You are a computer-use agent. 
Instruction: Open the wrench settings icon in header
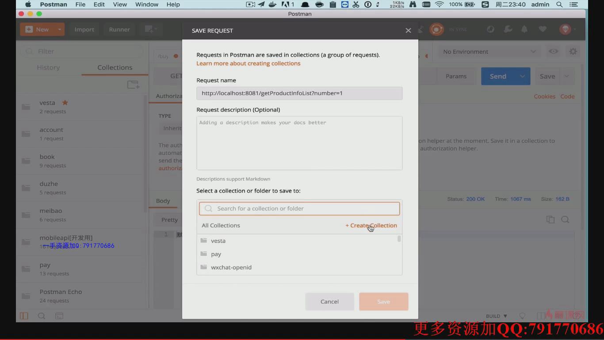pyautogui.click(x=508, y=29)
